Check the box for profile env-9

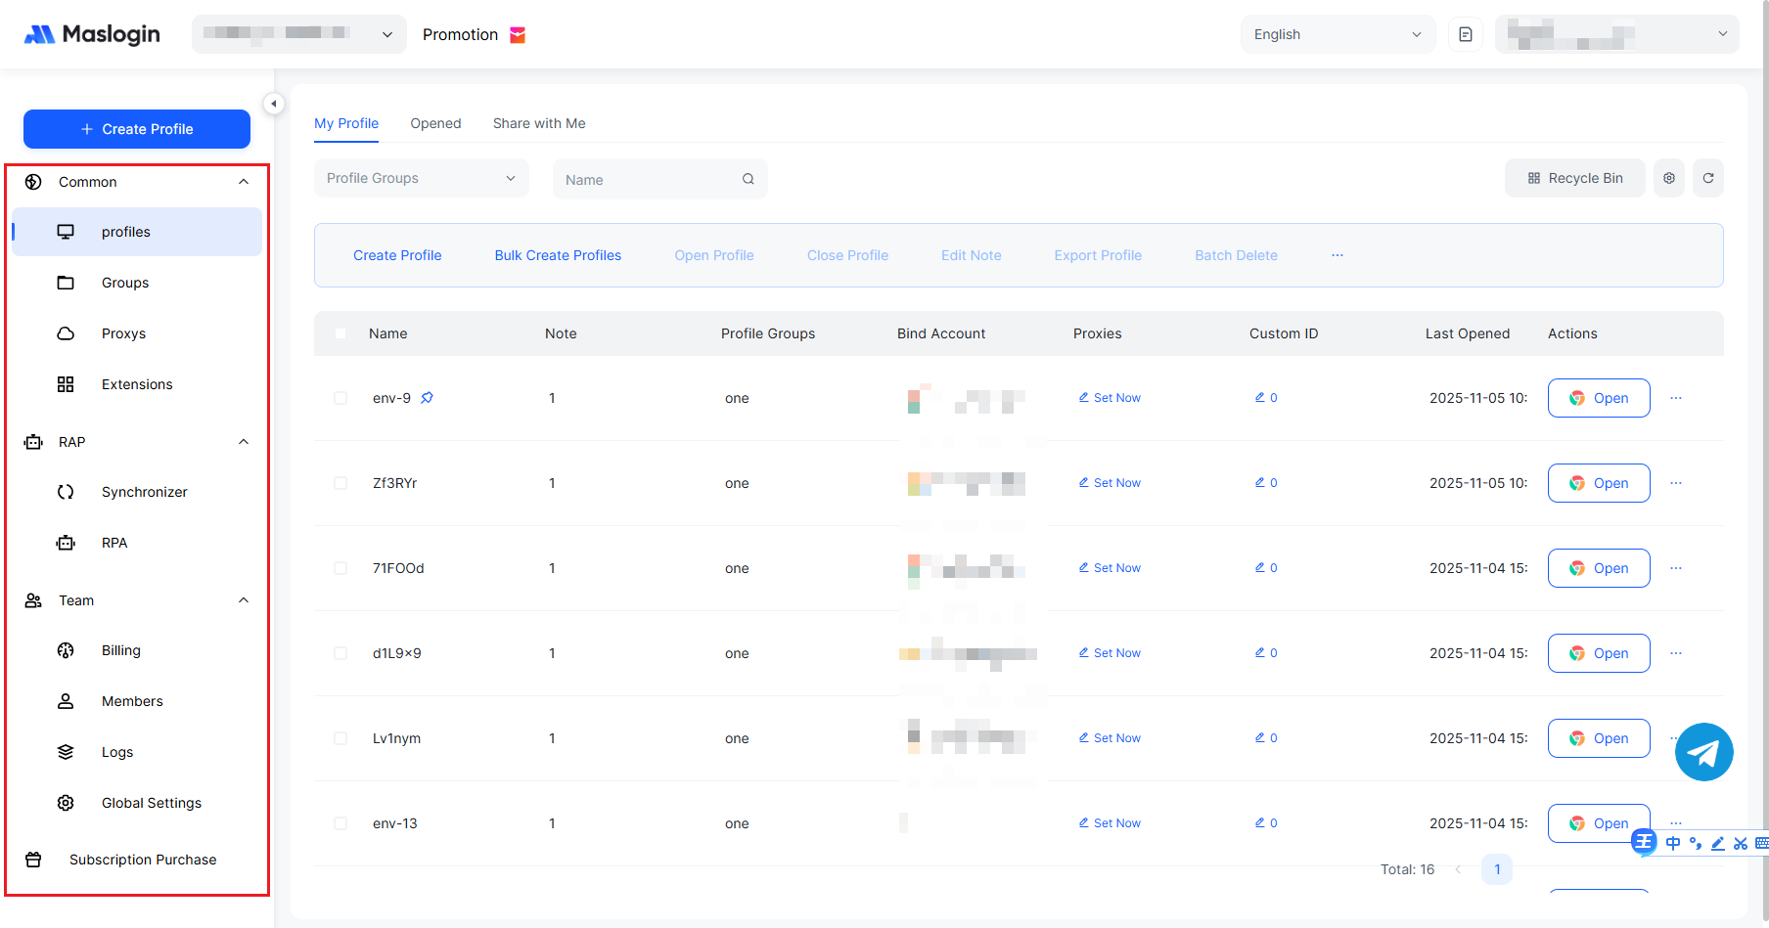tap(340, 398)
